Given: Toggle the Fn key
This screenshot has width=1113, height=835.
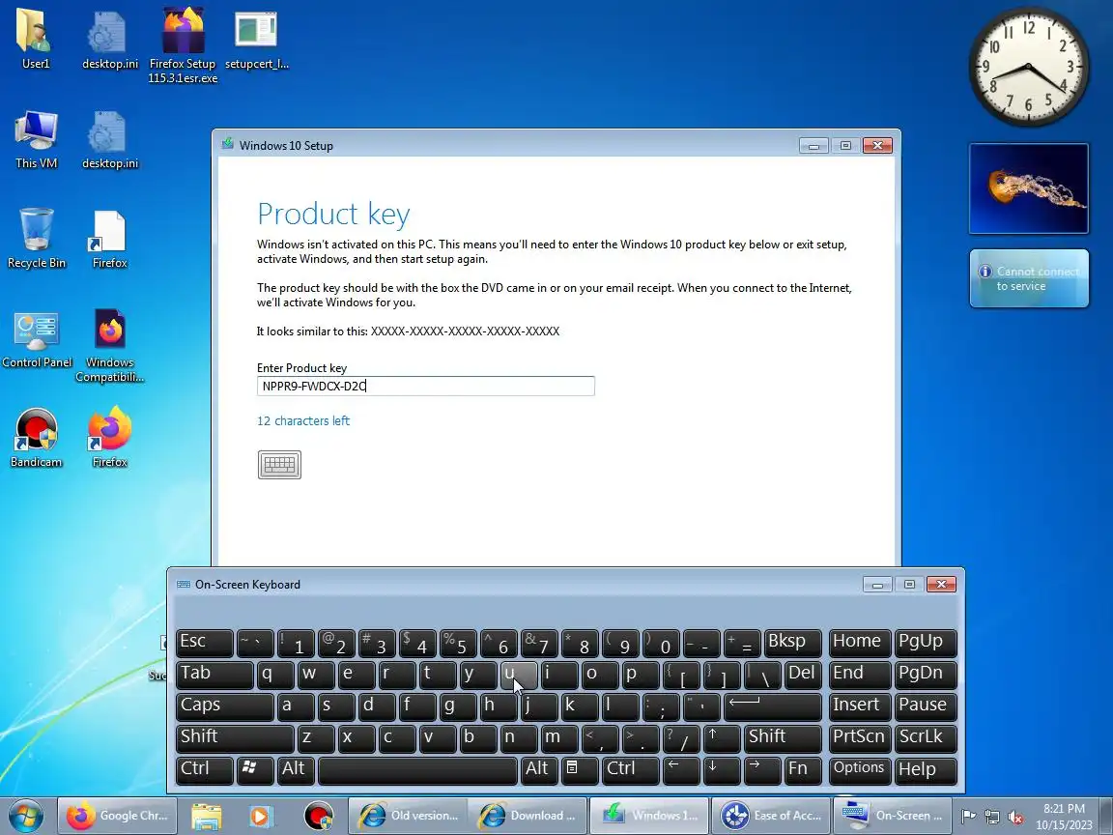Looking at the screenshot, I should (804, 770).
